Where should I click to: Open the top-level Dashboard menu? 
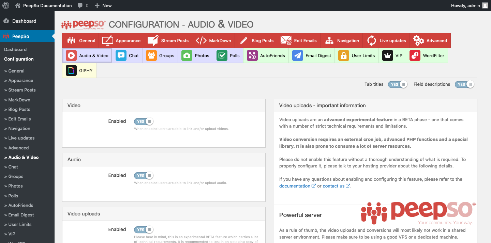(27, 21)
